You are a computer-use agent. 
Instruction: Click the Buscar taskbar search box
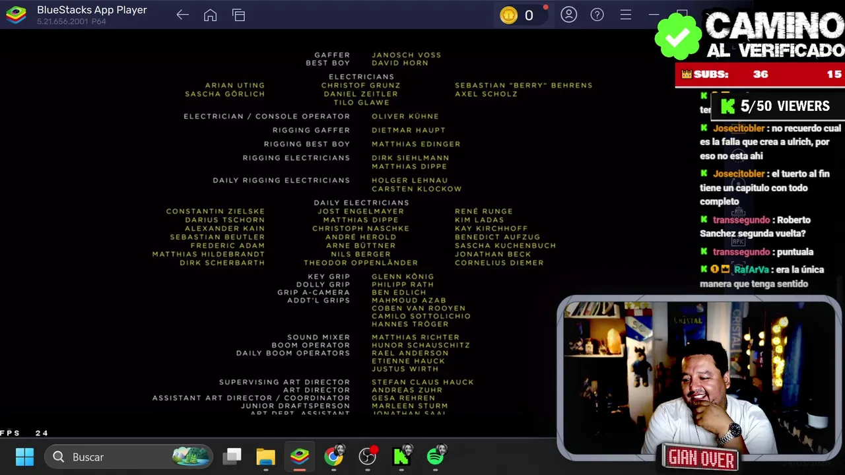[x=129, y=457]
